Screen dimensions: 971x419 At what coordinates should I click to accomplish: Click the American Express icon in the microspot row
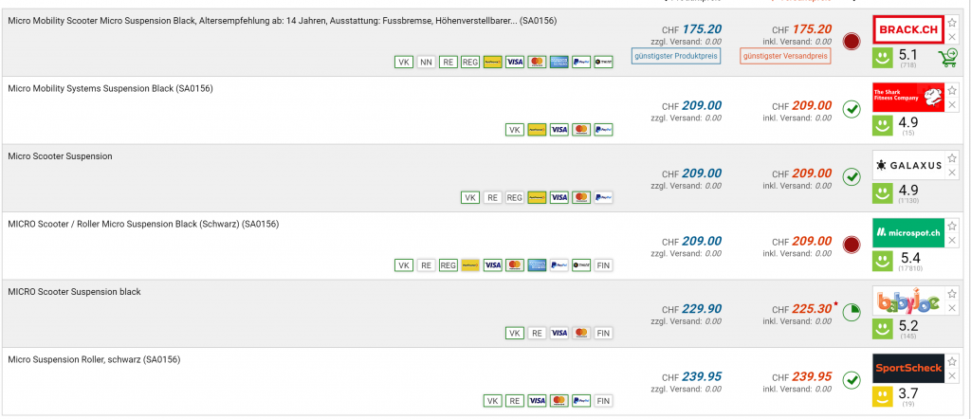(536, 265)
